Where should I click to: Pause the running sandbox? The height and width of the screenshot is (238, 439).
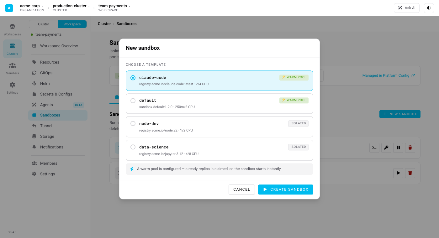(398, 147)
